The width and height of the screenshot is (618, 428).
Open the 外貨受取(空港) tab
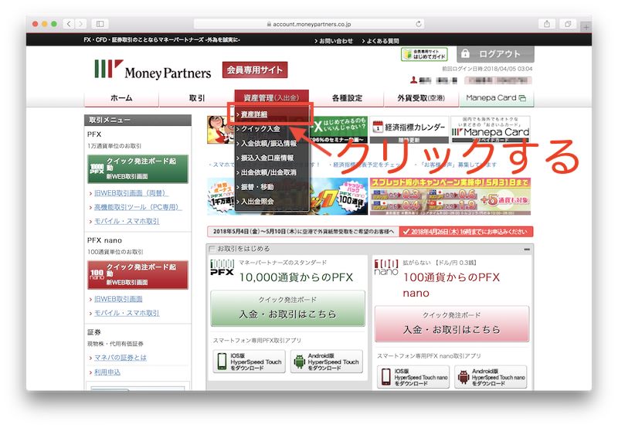tap(421, 98)
